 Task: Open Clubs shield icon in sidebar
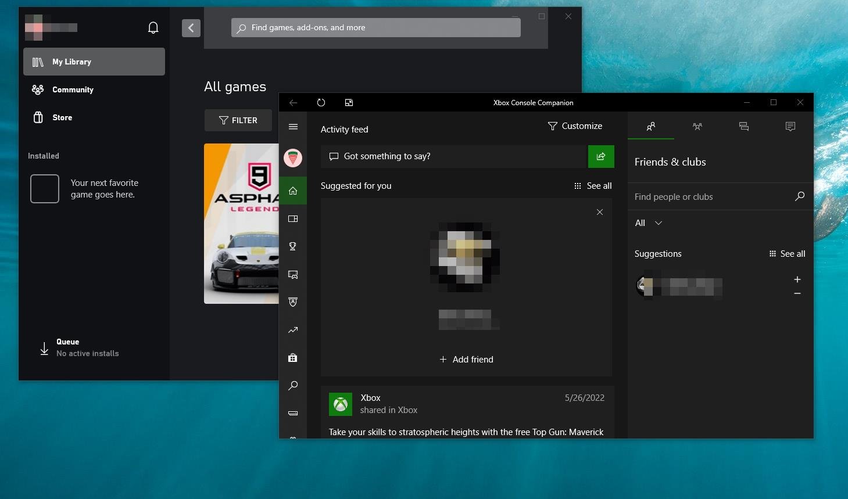pyautogui.click(x=293, y=302)
